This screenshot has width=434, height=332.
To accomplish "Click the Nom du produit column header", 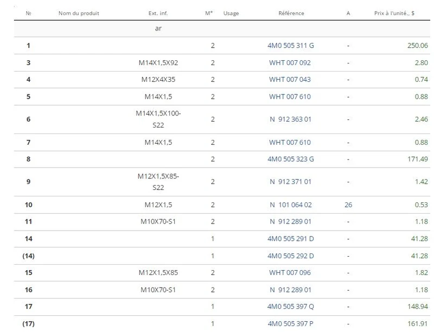I will [79, 13].
